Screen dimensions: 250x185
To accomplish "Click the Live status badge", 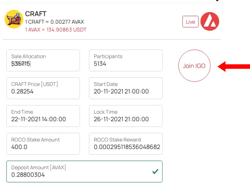I will [190, 22].
